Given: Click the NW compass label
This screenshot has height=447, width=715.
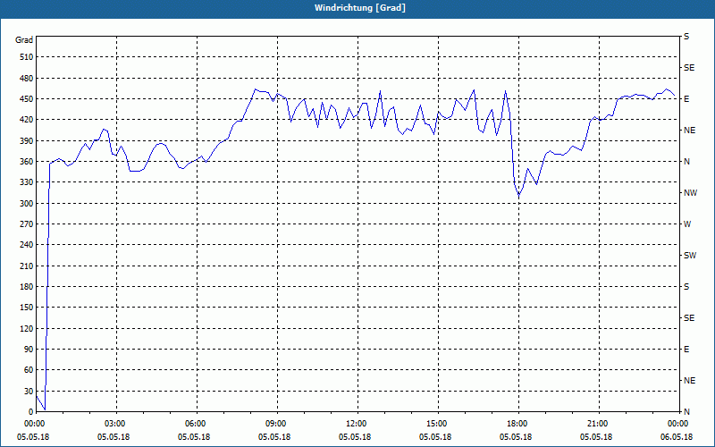Looking at the screenshot, I should coord(690,193).
